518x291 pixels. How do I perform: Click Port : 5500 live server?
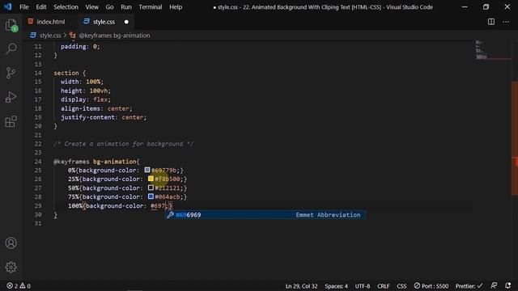click(431, 286)
